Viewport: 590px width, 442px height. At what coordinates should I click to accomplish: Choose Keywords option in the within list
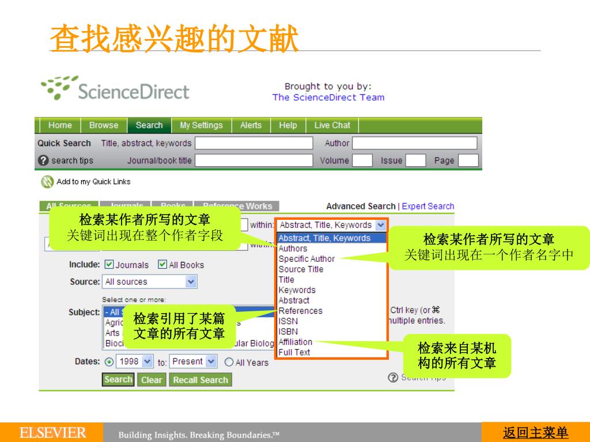(x=297, y=290)
